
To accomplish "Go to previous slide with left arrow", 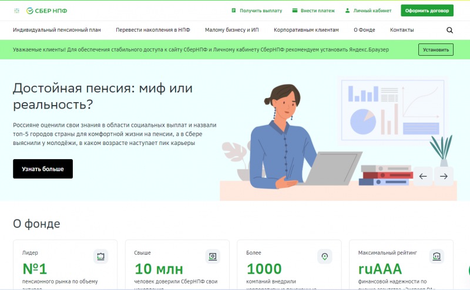I will [x=423, y=176].
